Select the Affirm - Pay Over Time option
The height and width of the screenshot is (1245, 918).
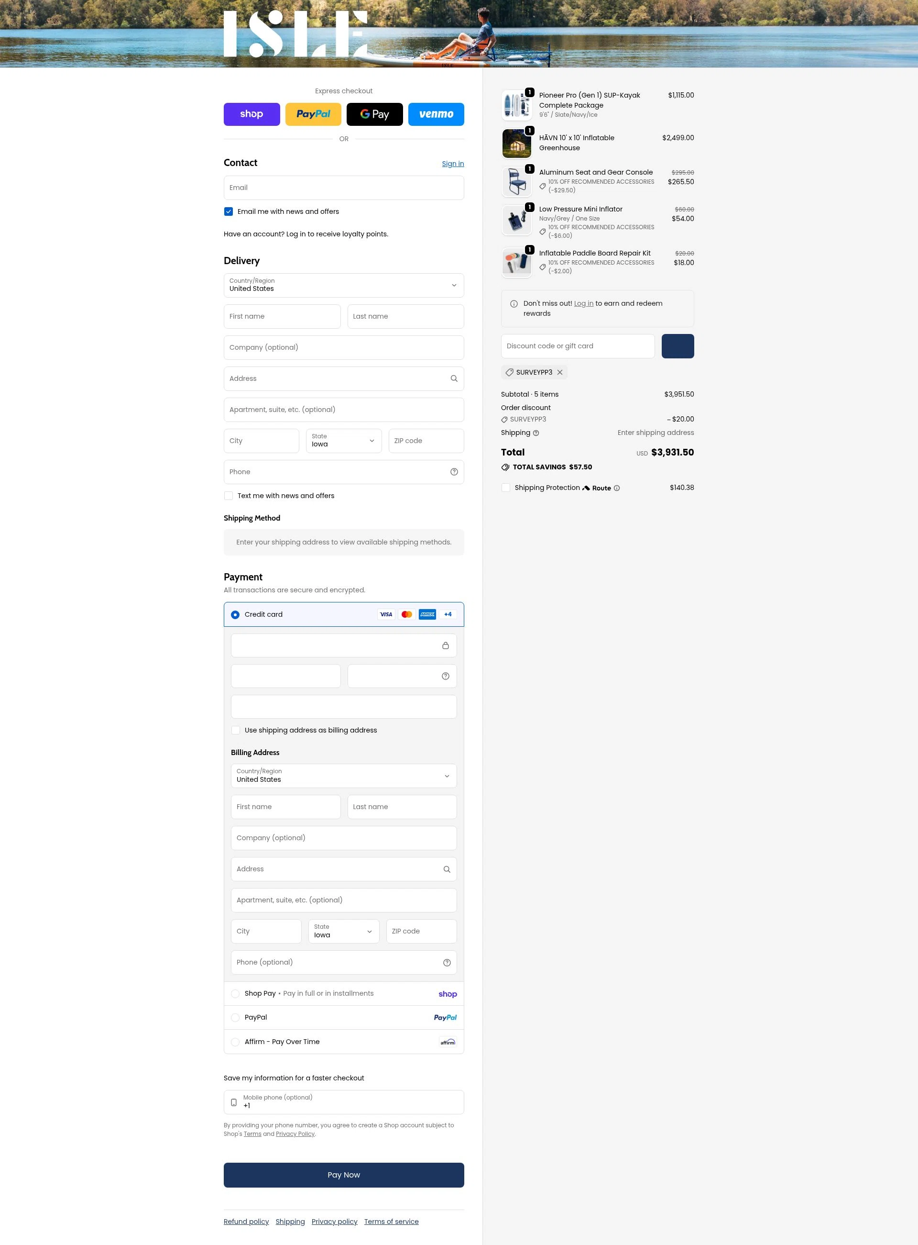[235, 1042]
